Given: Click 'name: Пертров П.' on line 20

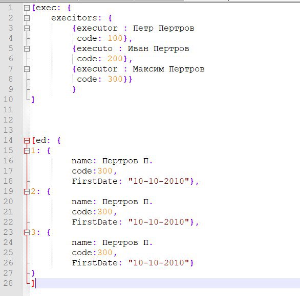Looking at the screenshot, I should tap(112, 202).
